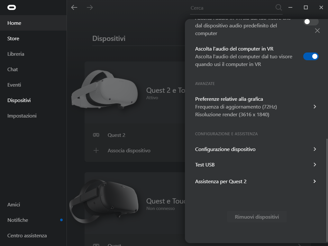
Task: Click CONFIGURAZIONE E ASSISTENZA section header
Action: (x=226, y=134)
